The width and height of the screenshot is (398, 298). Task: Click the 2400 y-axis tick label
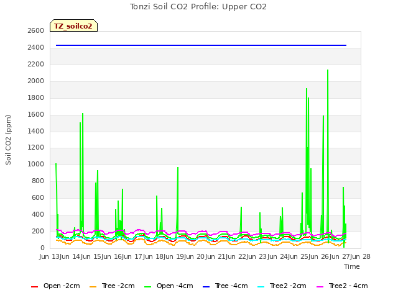pos(36,48)
